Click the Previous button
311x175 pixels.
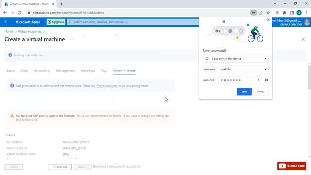click(60, 167)
